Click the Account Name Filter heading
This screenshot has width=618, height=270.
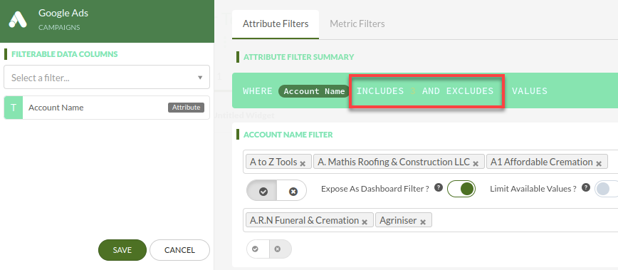tap(288, 135)
